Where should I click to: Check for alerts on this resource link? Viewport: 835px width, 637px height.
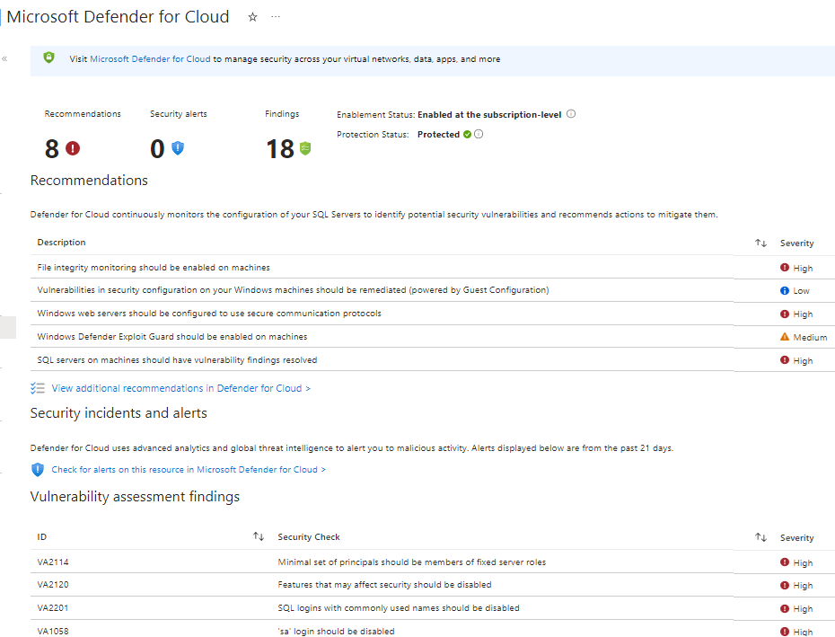tap(188, 469)
